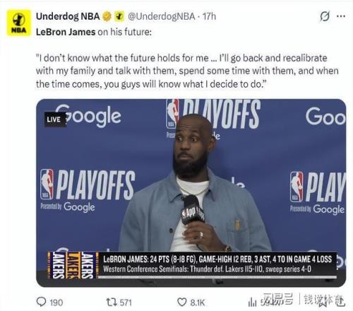353x311 pixels.
Task: Click the reply comment bubble icon
Action: click(x=42, y=302)
